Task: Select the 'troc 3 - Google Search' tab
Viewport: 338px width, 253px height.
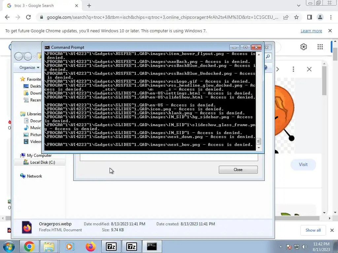Action: coord(42,6)
